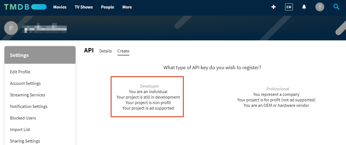The width and height of the screenshot is (346, 145).
Task: Open the Movies menu
Action: 60,7
